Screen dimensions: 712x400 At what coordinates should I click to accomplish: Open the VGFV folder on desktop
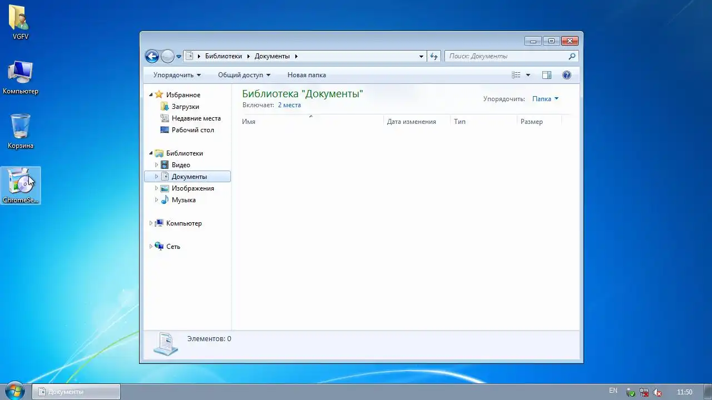point(21,22)
